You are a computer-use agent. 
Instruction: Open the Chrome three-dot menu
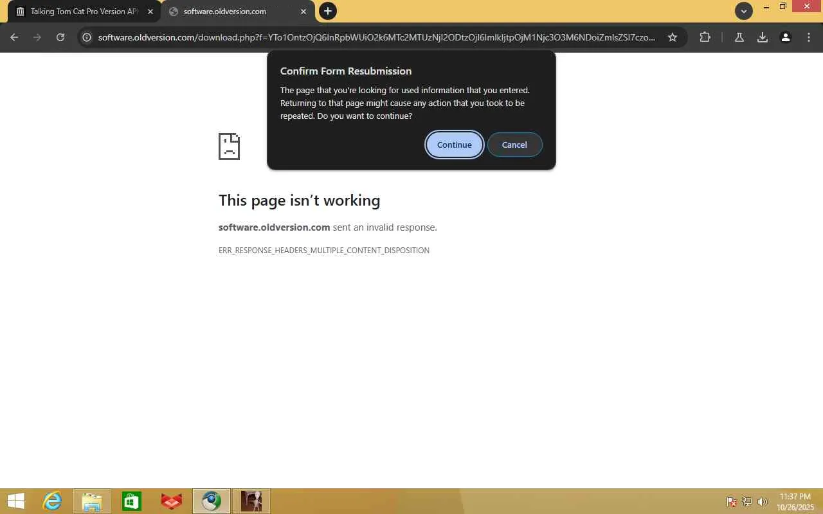coord(809,37)
